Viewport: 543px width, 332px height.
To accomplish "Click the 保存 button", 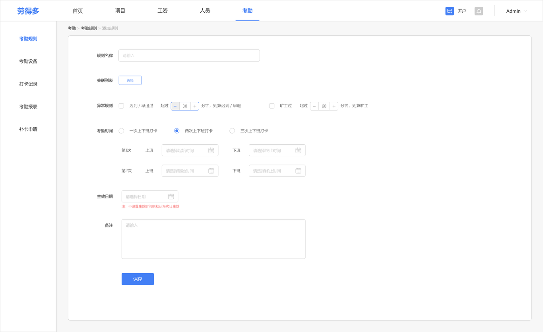I will pos(138,279).
